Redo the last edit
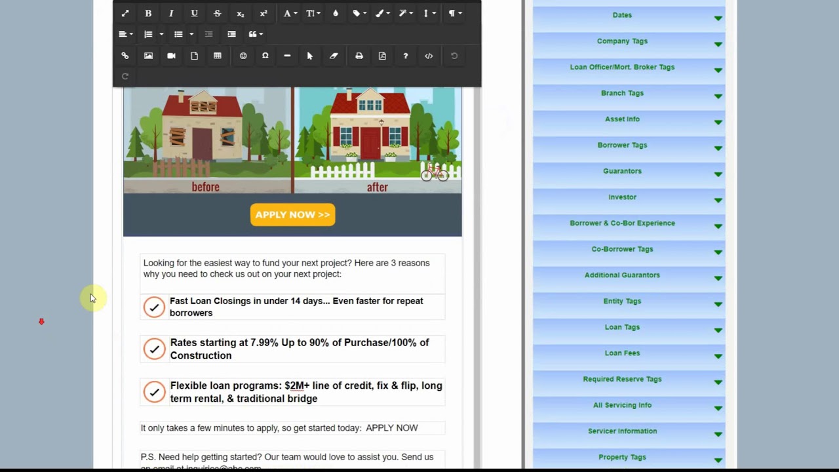This screenshot has width=839, height=472. point(125,76)
